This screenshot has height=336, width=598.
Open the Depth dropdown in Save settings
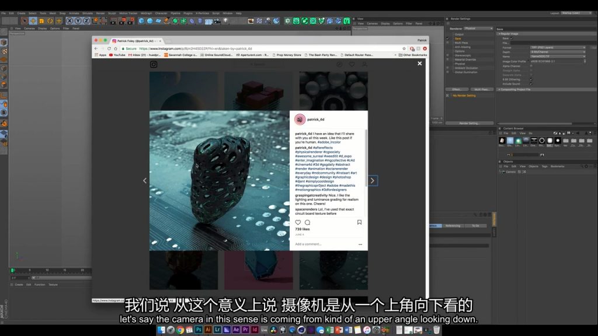tap(558, 52)
